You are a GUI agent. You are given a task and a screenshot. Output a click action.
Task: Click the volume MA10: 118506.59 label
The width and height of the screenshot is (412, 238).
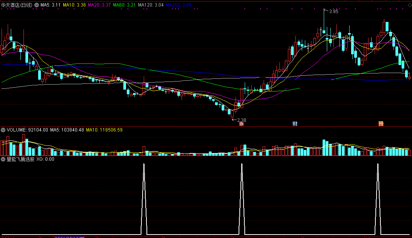104,130
